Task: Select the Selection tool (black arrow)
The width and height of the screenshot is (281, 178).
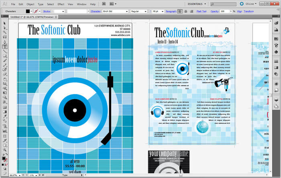Action: 5,23
